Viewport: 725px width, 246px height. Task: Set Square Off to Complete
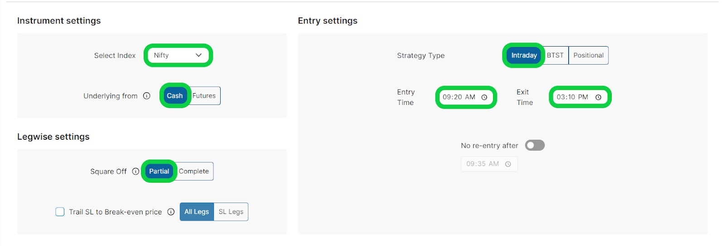[x=194, y=171]
